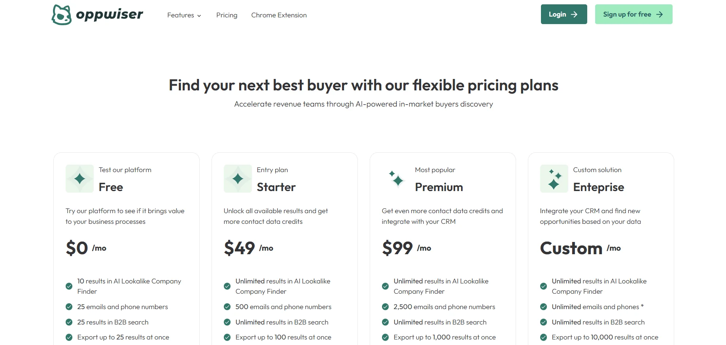
Task: Open the Chrome Extension page
Action: point(279,15)
